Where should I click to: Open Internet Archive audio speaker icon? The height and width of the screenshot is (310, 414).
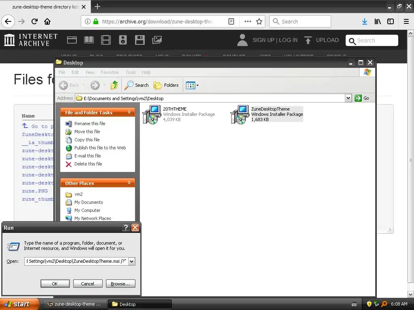123,40
